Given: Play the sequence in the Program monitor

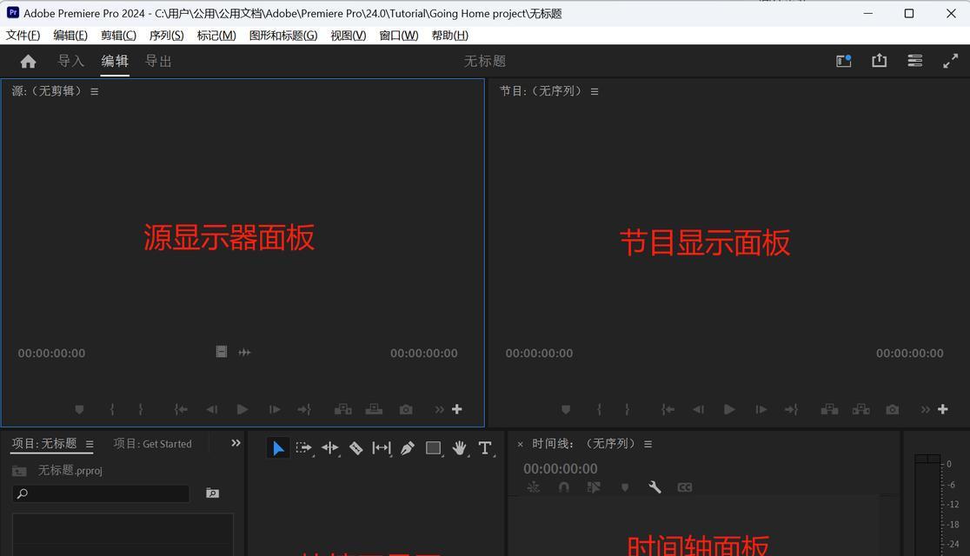Looking at the screenshot, I should [729, 409].
